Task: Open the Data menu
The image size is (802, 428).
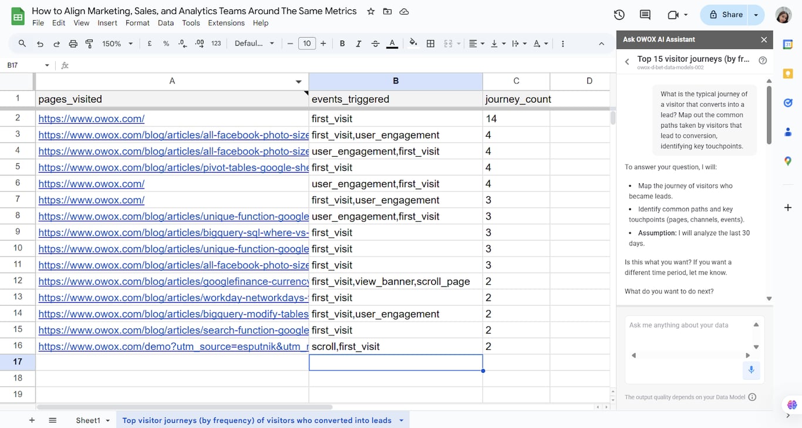Action: [166, 23]
